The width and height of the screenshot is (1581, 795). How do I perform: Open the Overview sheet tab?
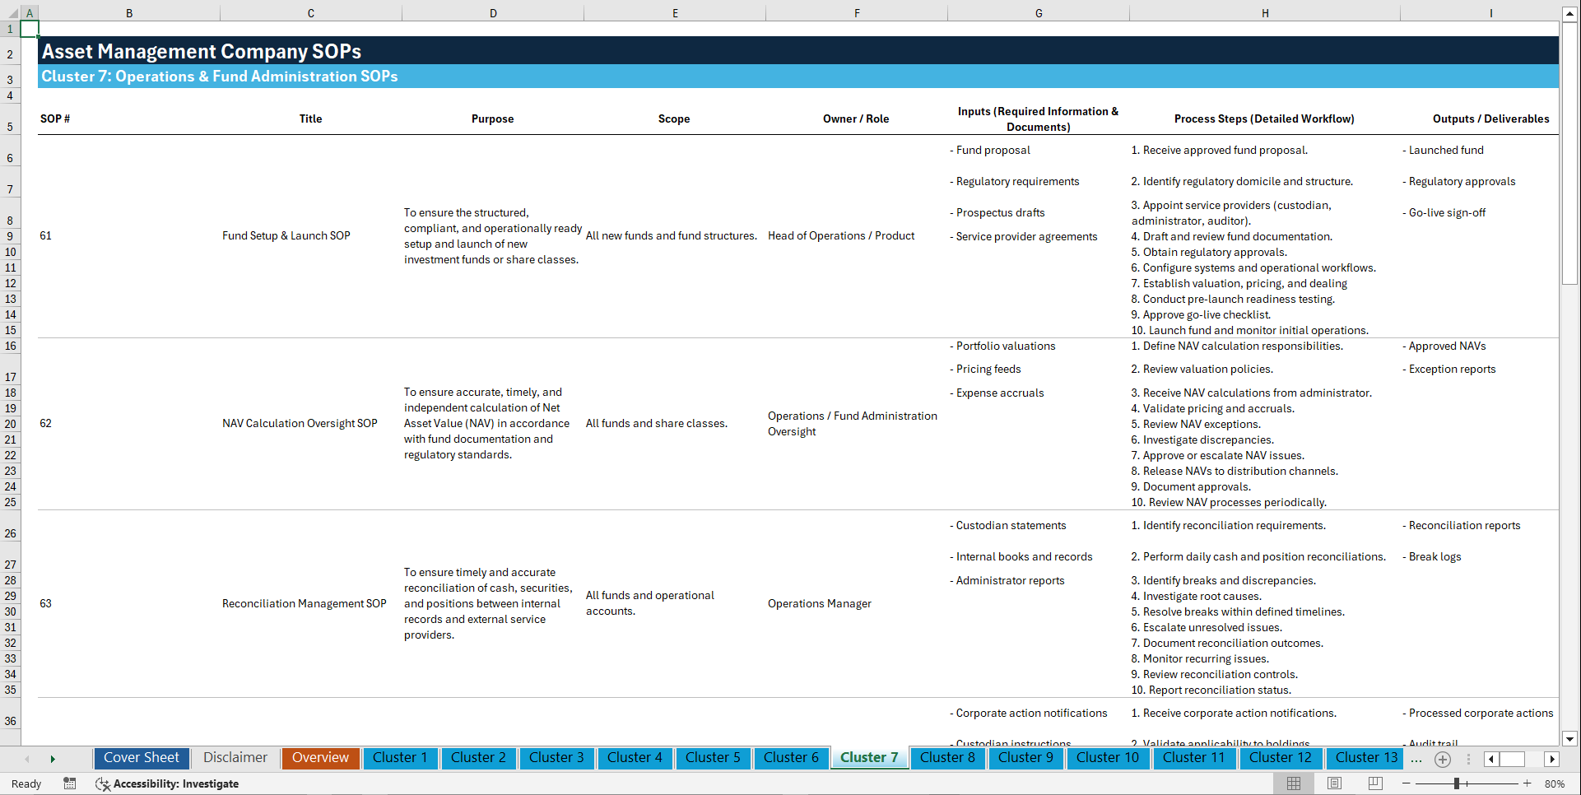[x=320, y=758]
